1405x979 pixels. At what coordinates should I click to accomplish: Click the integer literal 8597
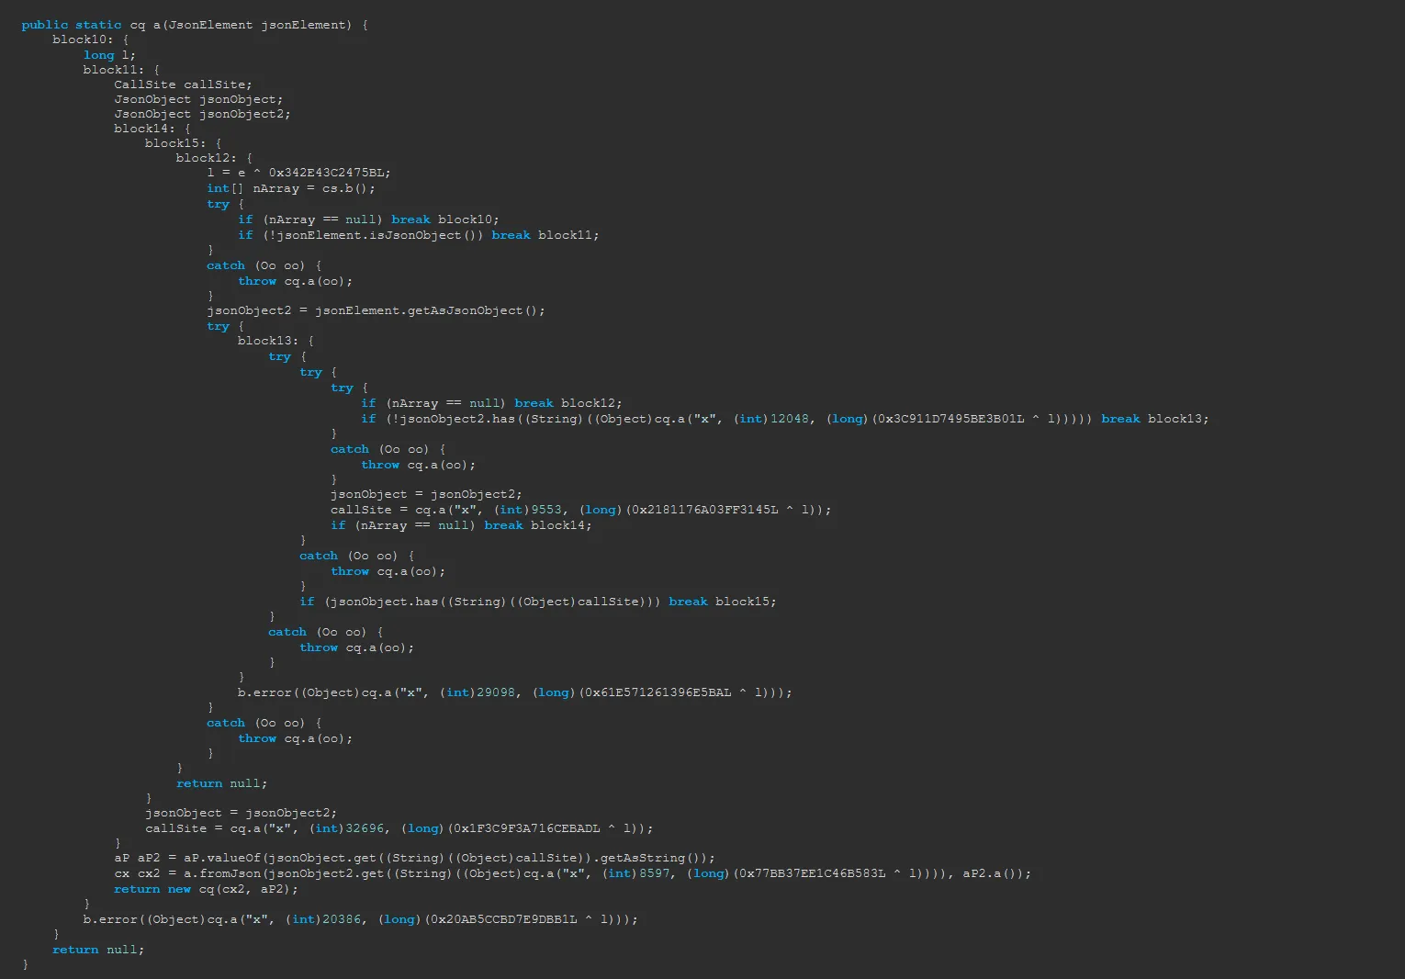coord(654,873)
